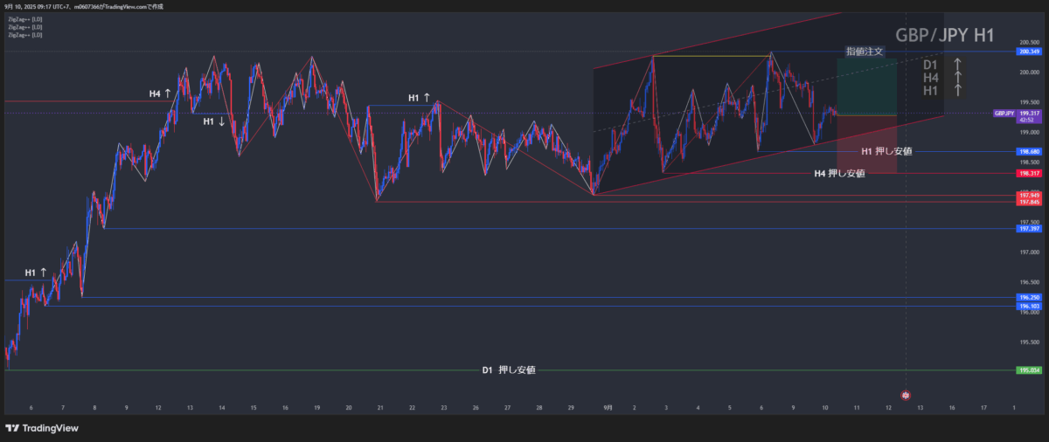The width and height of the screenshot is (1049, 442).
Task: Click the H1 押し安値 line label
Action: [886, 151]
